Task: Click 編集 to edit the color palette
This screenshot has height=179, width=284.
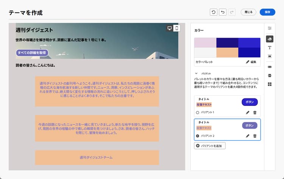Action: [x=251, y=62]
